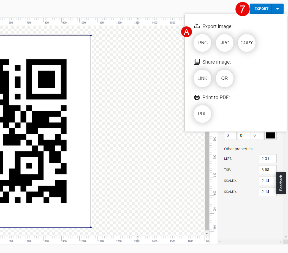
Task: Click the top-right selection handle of QR image
Action: point(91,35)
